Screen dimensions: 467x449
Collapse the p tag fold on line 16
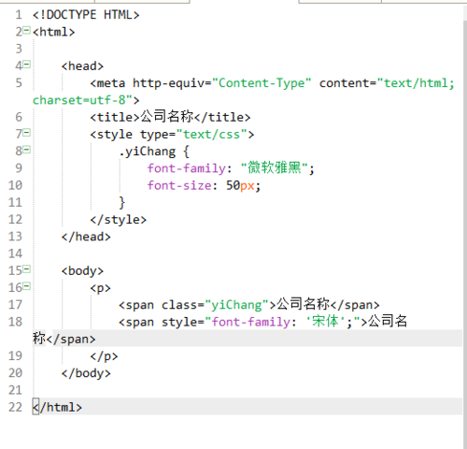coord(27,286)
